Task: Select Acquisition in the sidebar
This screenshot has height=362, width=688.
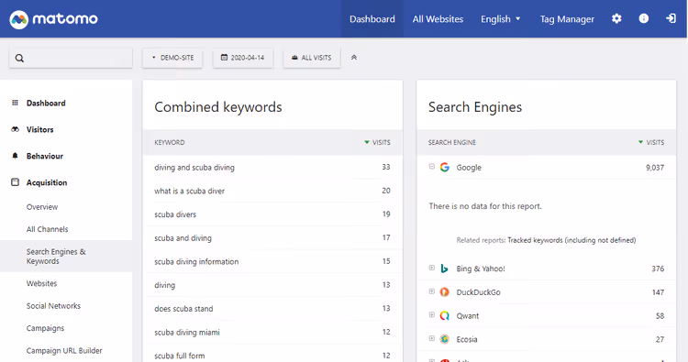Action: 47,182
